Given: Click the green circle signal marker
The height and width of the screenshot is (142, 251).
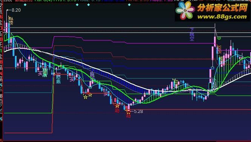Looking at the screenshot, I should point(219,38).
